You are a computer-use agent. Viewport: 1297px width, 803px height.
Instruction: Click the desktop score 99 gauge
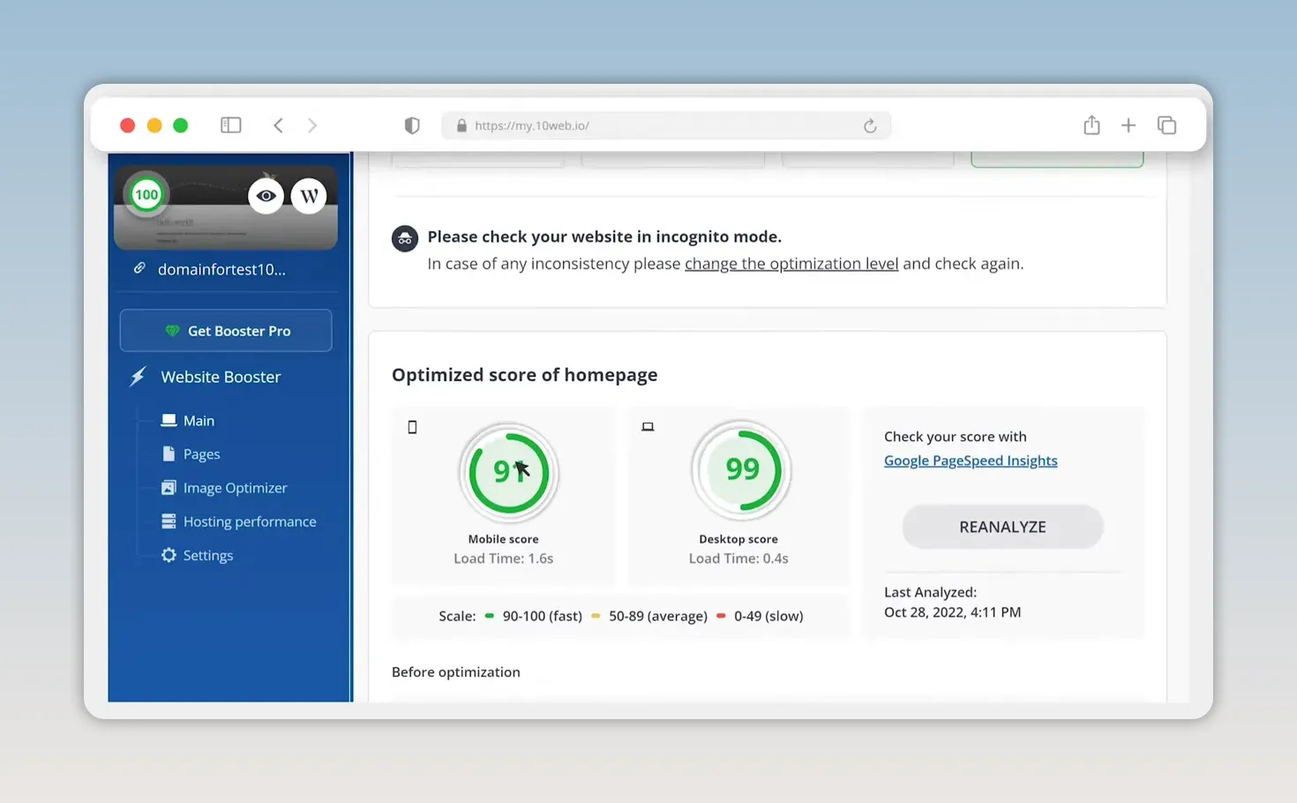(x=741, y=469)
